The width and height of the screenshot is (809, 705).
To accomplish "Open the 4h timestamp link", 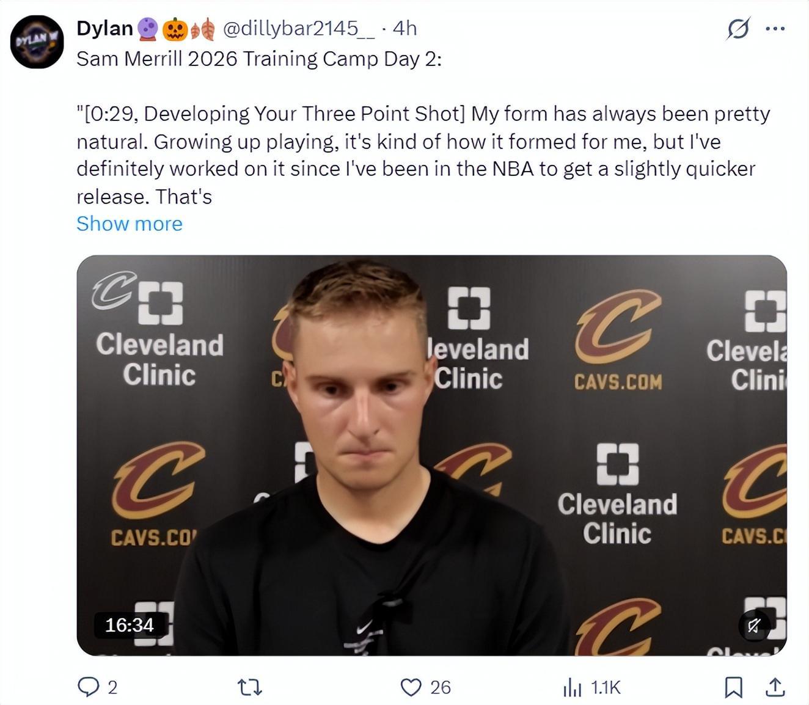I will 405,28.
